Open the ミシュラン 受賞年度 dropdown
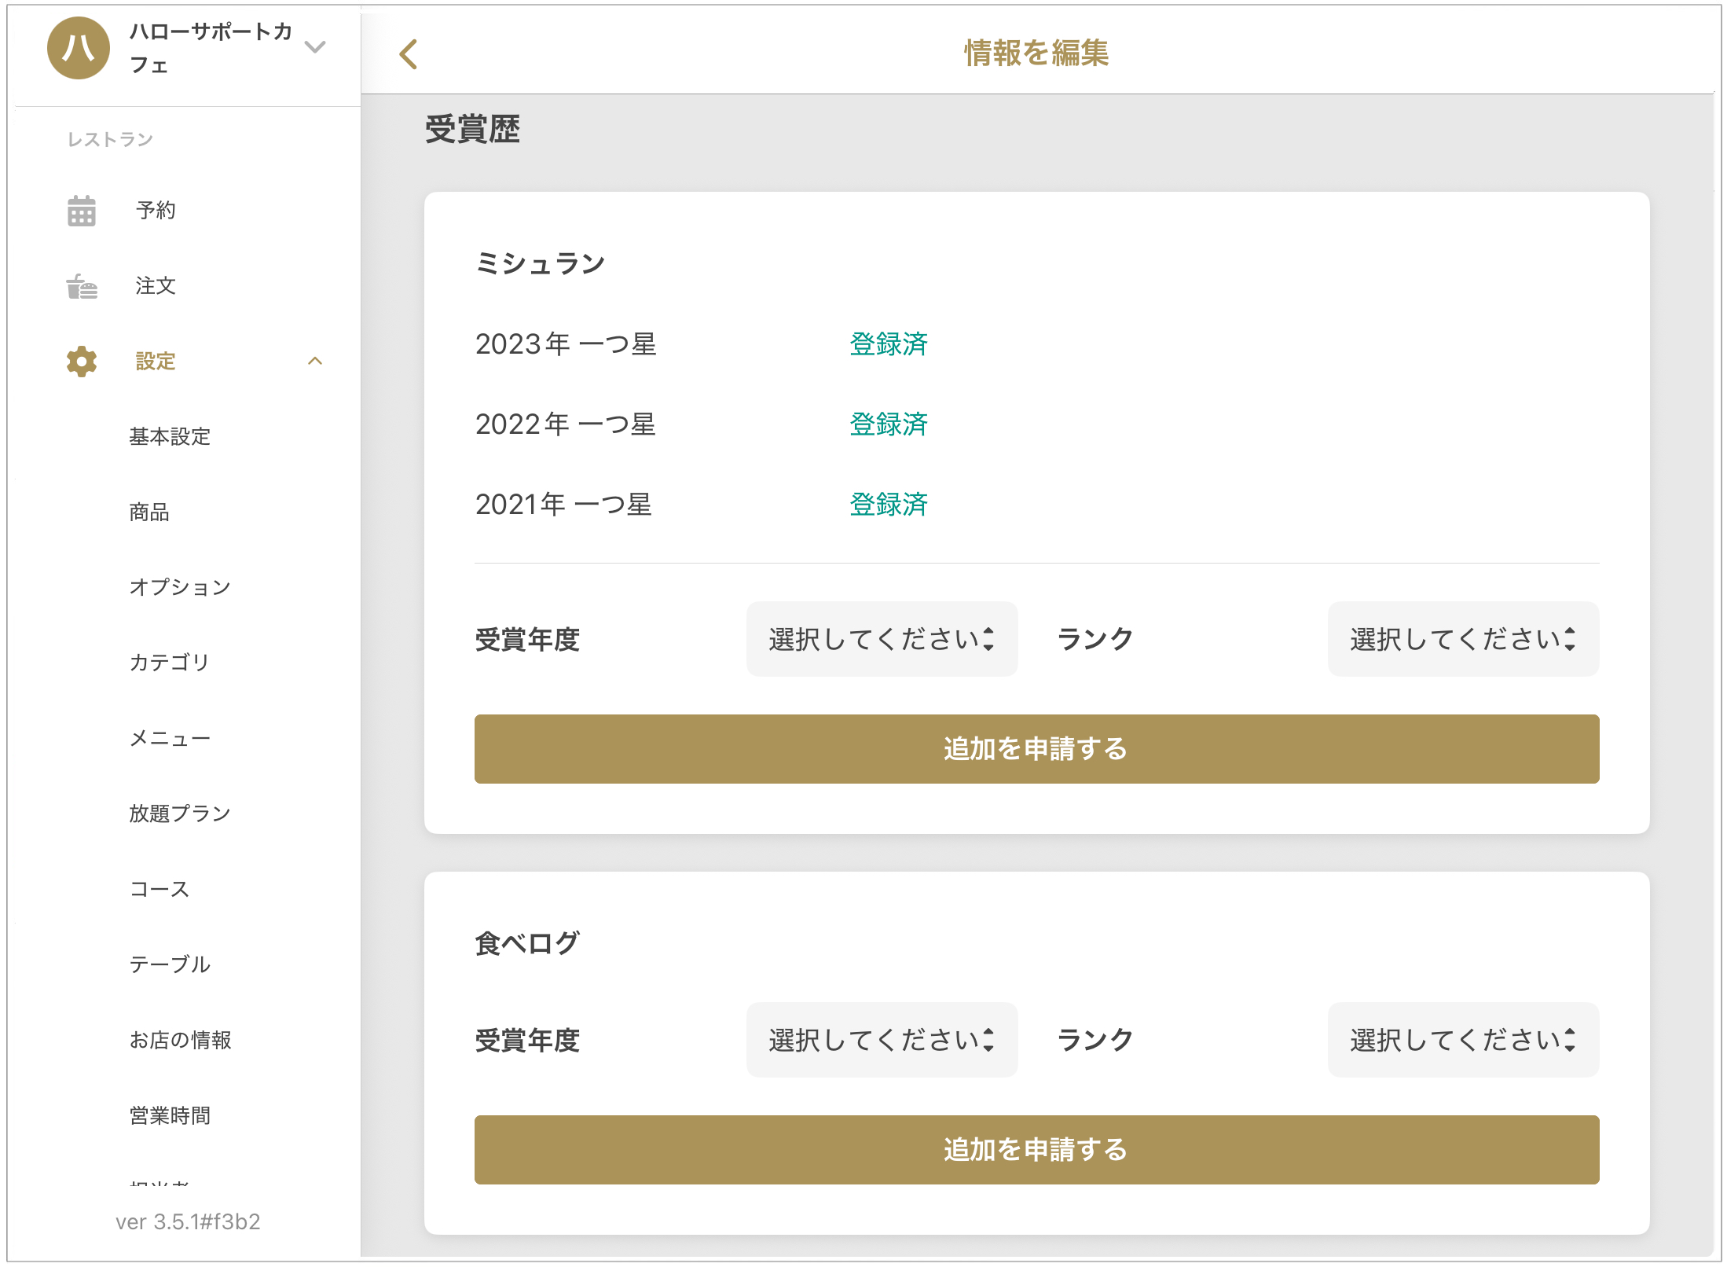Viewport: 1727px width, 1267px height. (x=881, y=639)
